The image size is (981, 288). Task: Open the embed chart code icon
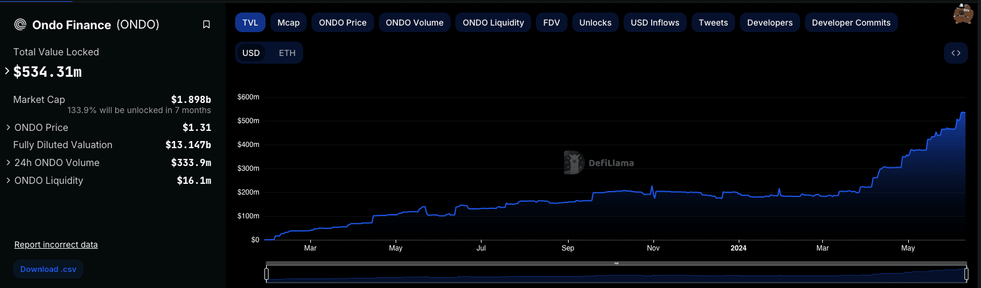[956, 53]
